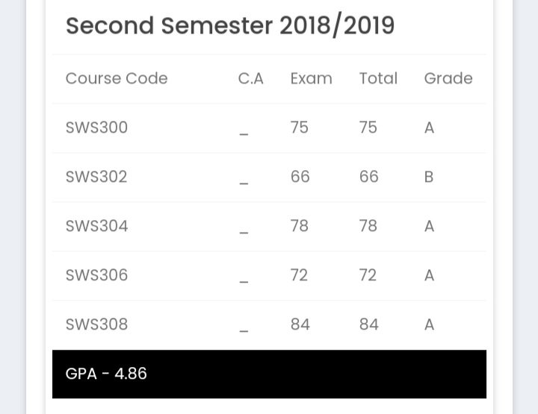
Task: Select the Course Code column header
Action: [117, 78]
